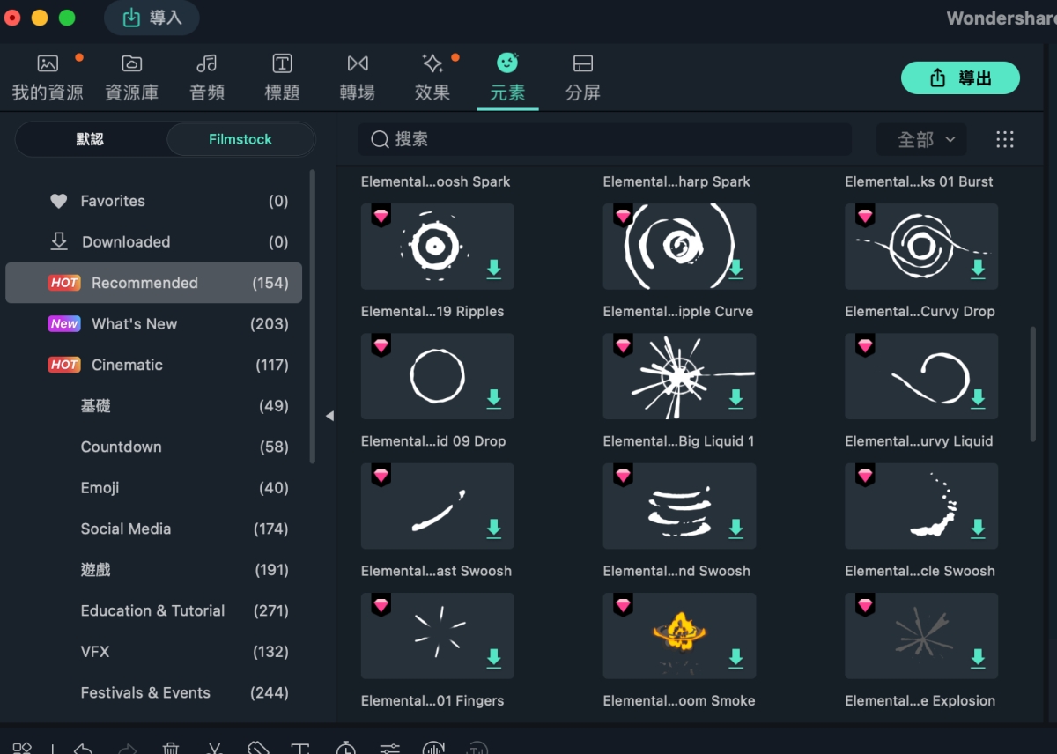Viewport: 1057px width, 754px height.
Task: Click the 分屏 split screen icon
Action: coord(582,63)
